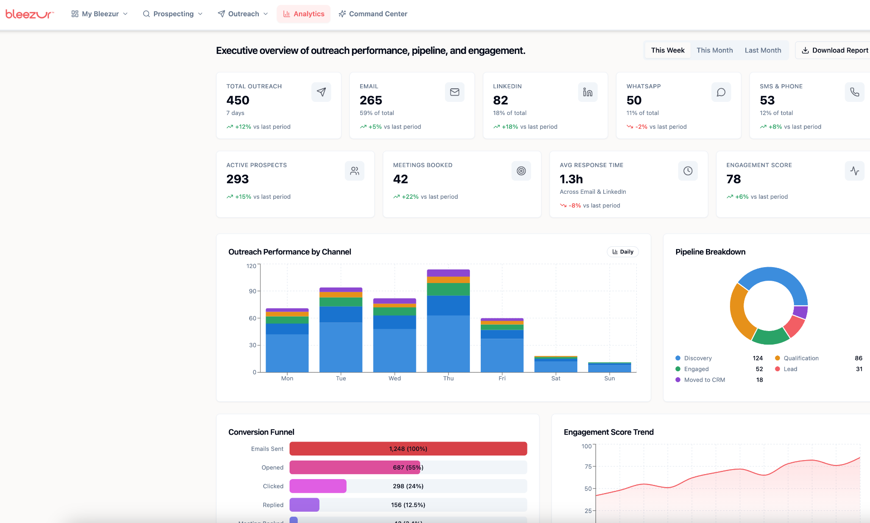870x523 pixels.
Task: Click the '450' total outreach value
Action: pyautogui.click(x=238, y=100)
